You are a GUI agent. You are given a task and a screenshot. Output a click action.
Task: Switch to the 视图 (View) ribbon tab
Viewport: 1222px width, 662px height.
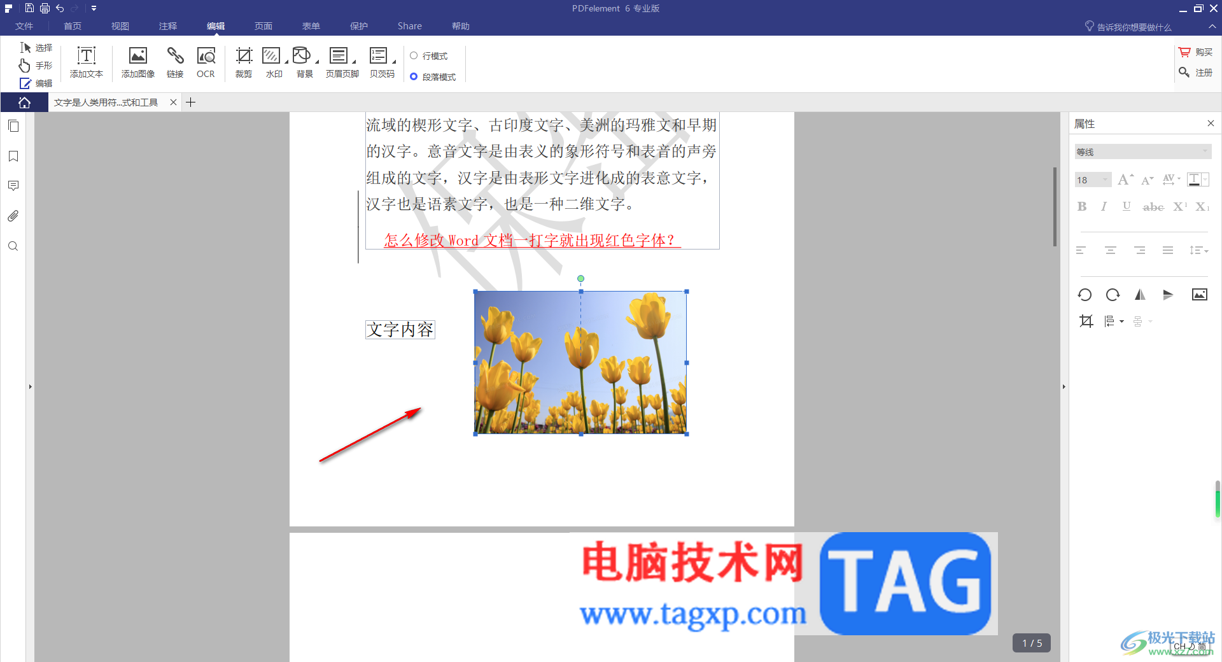(x=120, y=26)
